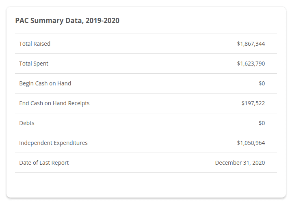Click the End Cash on Hand Receipts label
Screen dimensions: 290x204
point(54,103)
